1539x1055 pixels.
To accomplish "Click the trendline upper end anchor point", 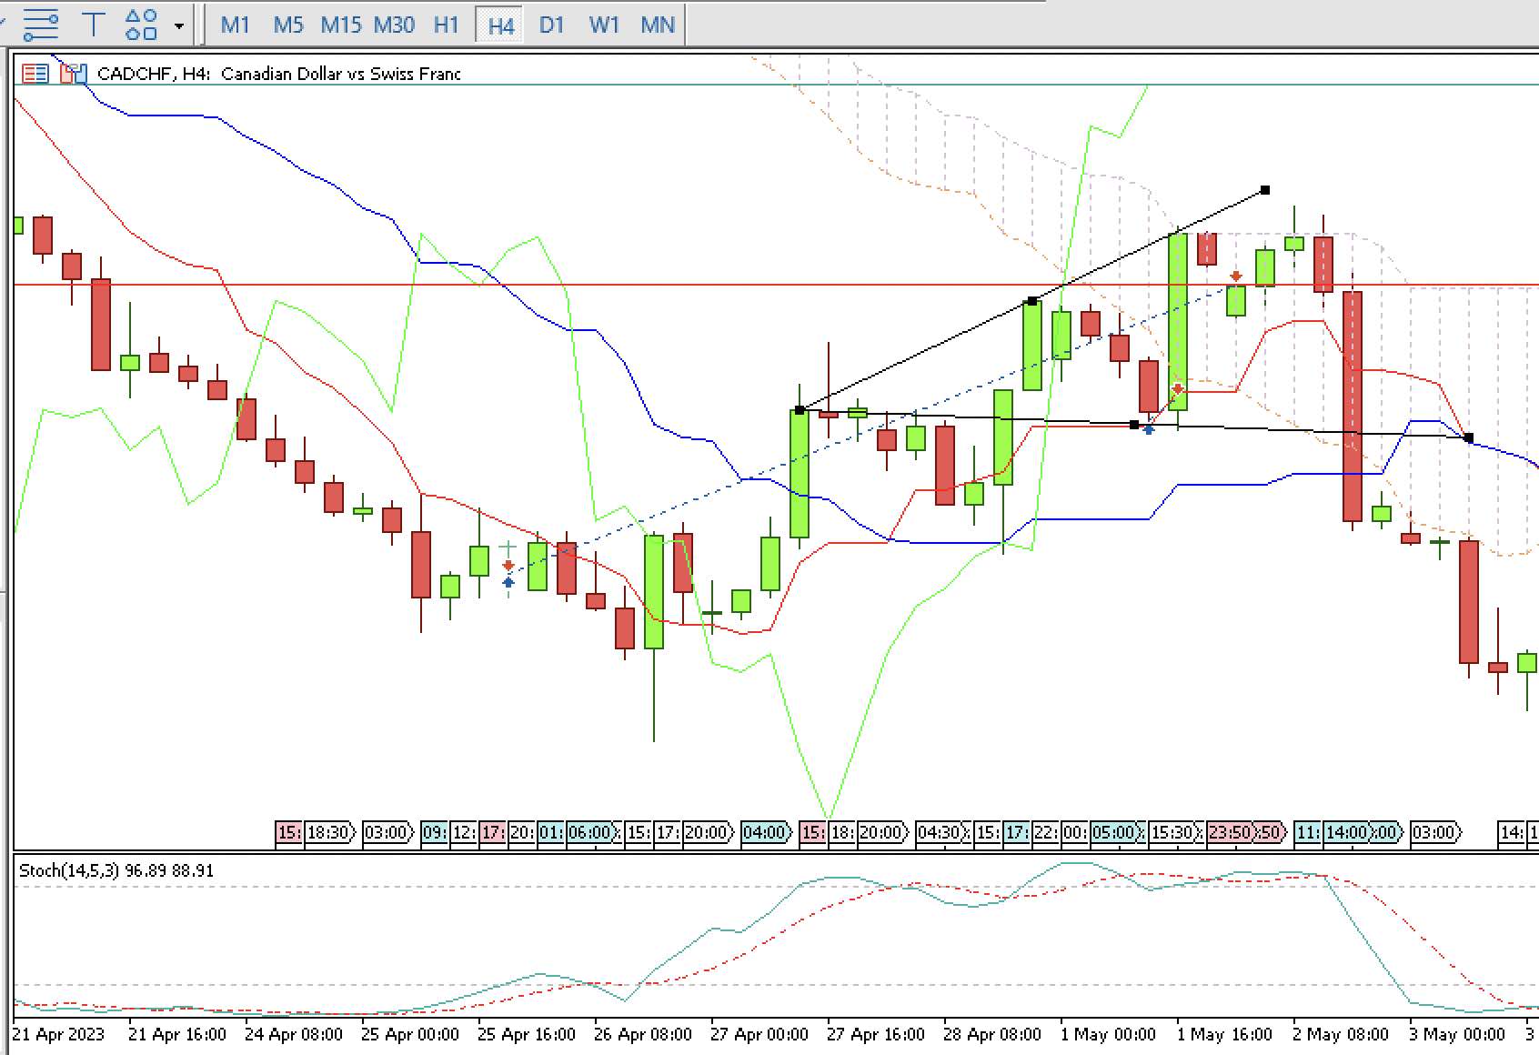I will coord(1265,190).
